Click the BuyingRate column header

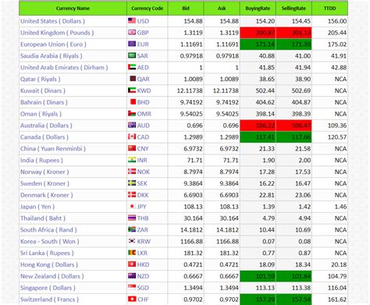(258, 9)
